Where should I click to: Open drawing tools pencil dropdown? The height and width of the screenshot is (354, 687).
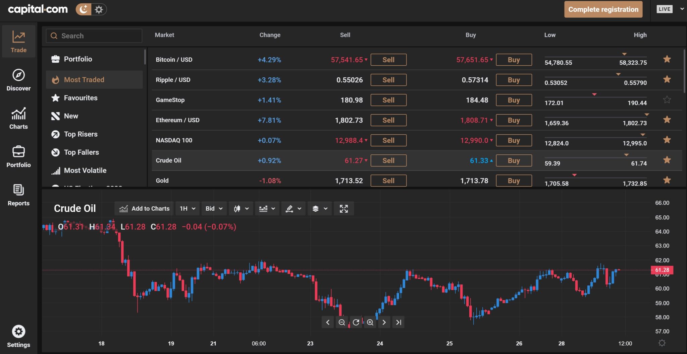[293, 209]
